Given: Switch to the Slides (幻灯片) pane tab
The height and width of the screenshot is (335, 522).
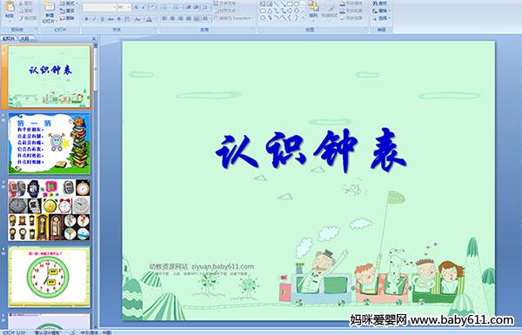Looking at the screenshot, I should click(x=9, y=38).
